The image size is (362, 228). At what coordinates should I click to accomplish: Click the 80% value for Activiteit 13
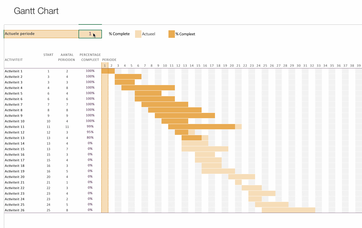pyautogui.click(x=89, y=138)
